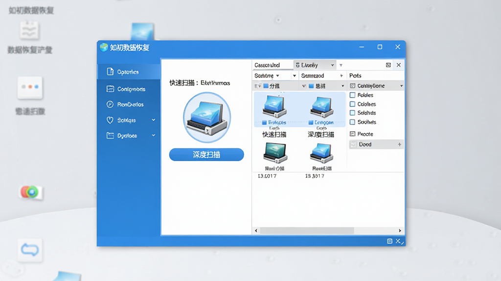Select the teal-screen scanner thumbnail above 13.0017

275,153
